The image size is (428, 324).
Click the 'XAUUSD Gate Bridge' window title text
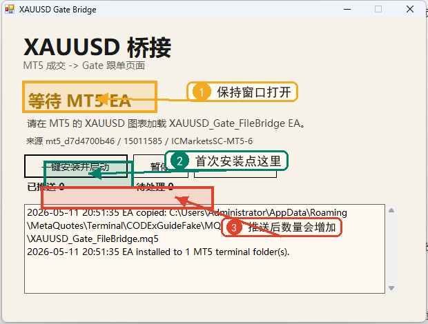click(x=57, y=10)
